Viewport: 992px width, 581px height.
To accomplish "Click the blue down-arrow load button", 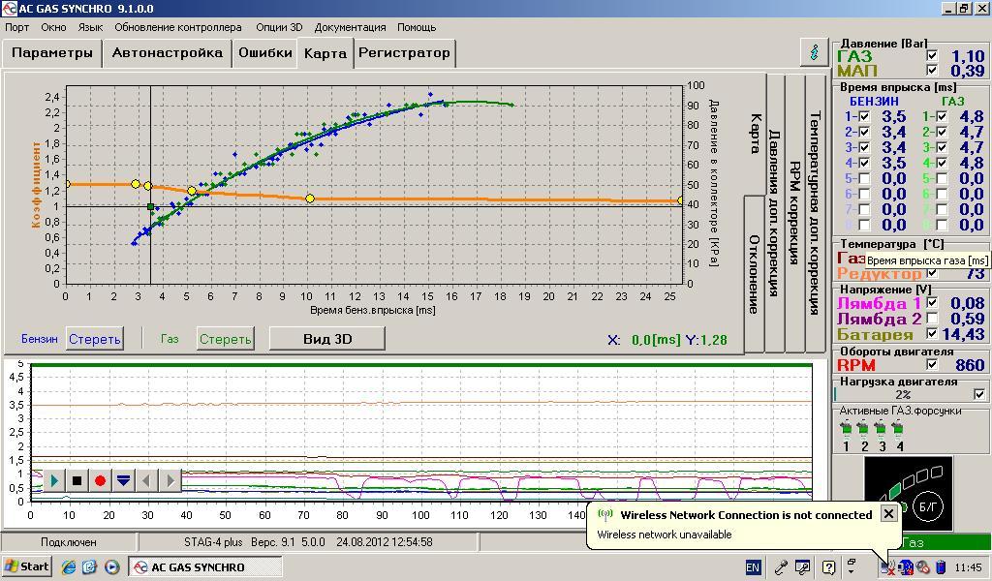I will [123, 480].
